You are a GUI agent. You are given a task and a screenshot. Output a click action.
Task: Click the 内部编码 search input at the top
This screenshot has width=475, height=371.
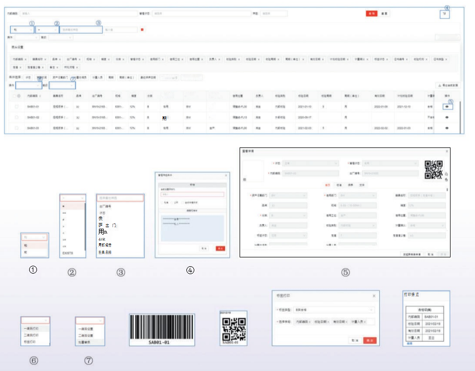click(x=79, y=14)
